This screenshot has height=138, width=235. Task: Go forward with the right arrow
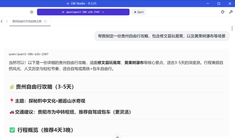point(7,21)
